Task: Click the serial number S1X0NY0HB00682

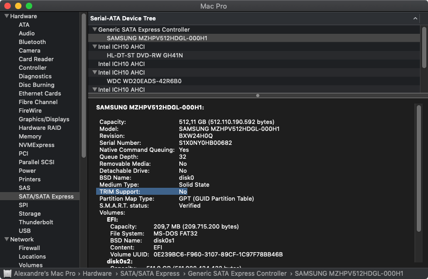Action: pos(205,143)
